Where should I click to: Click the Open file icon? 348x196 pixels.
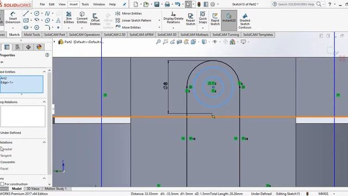point(146,4)
